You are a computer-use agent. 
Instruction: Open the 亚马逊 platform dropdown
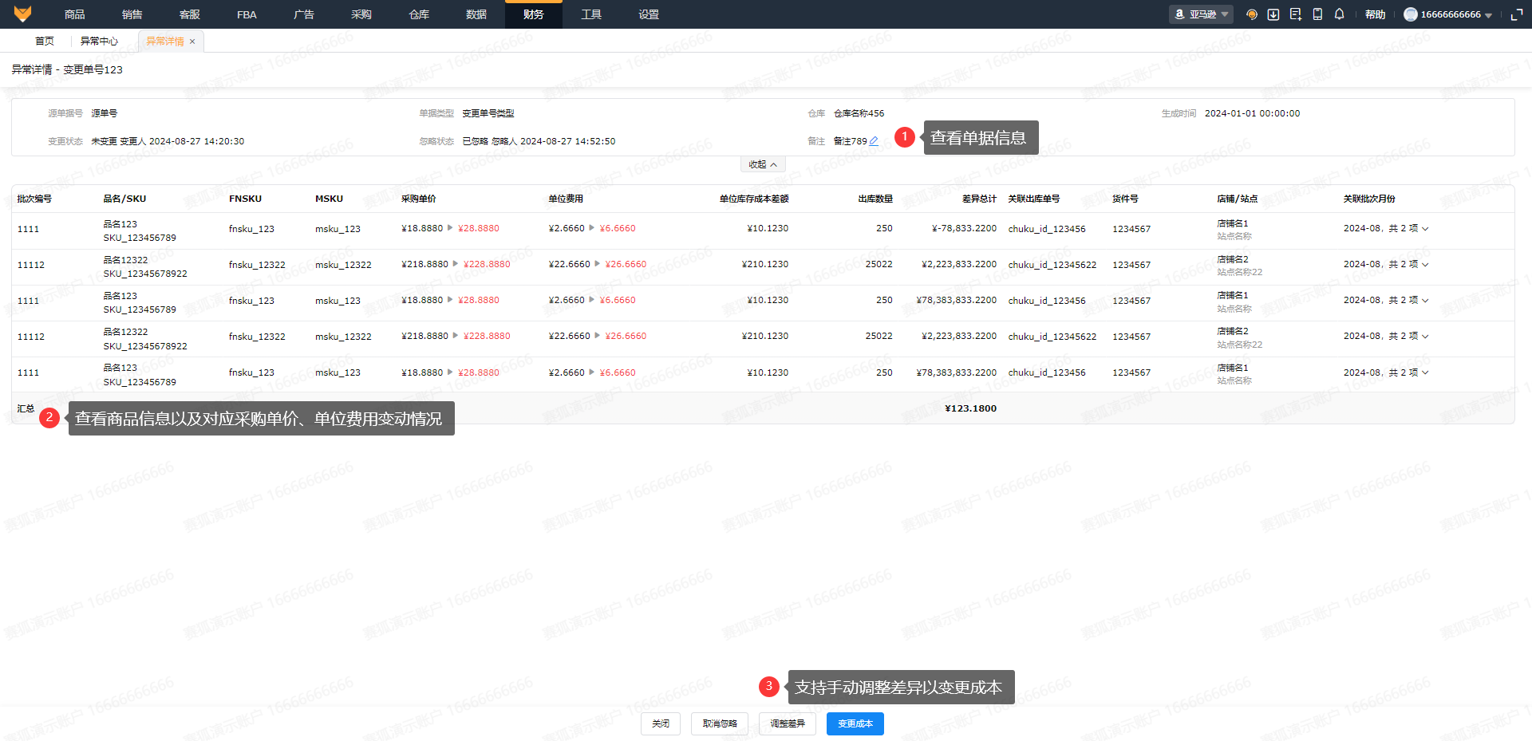pos(1201,14)
